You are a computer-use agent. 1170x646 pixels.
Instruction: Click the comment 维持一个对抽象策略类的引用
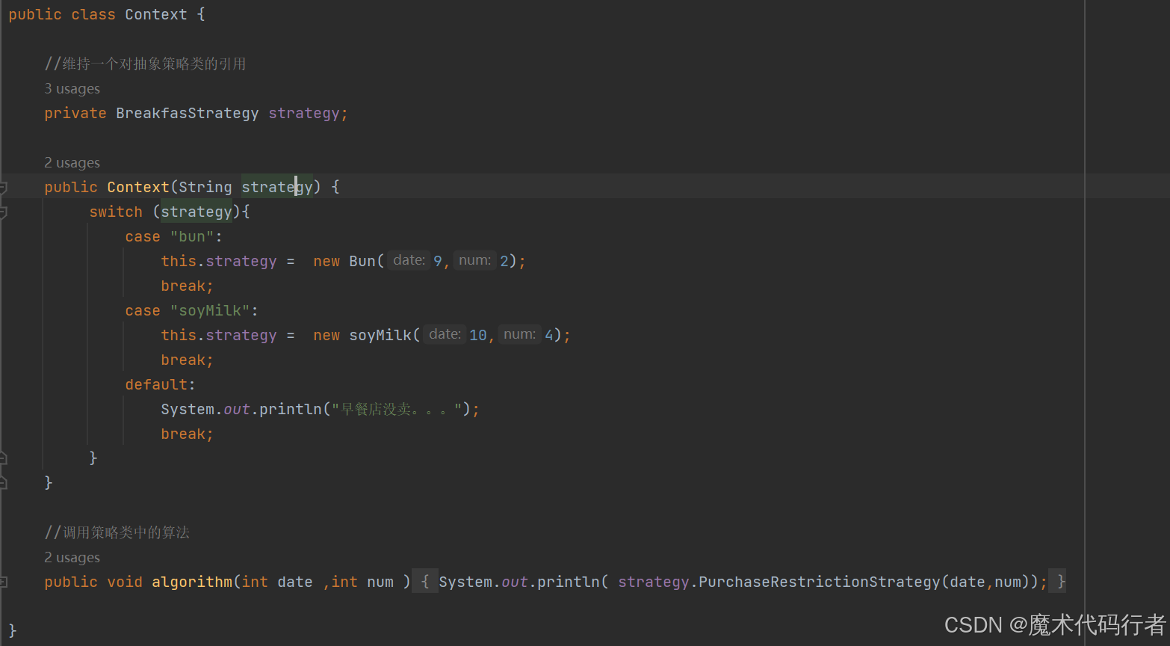145,64
